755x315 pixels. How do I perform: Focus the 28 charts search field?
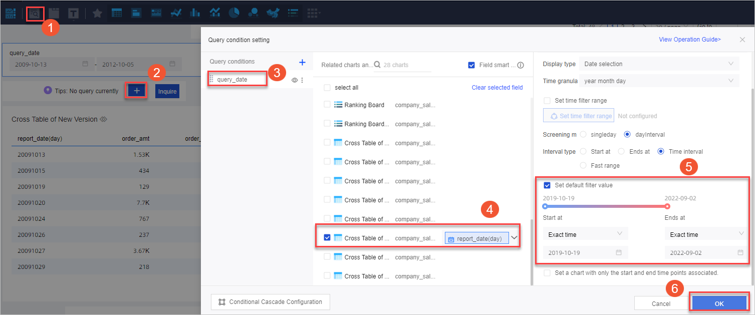[403, 65]
